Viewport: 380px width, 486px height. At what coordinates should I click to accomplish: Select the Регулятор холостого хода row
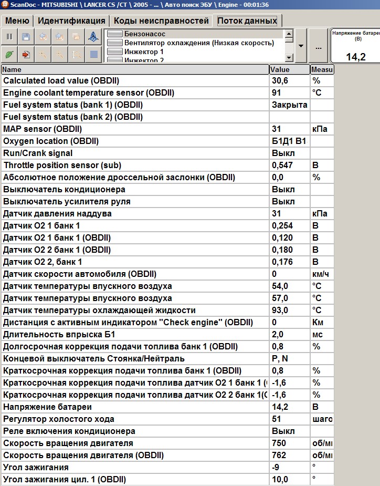tap(167, 419)
